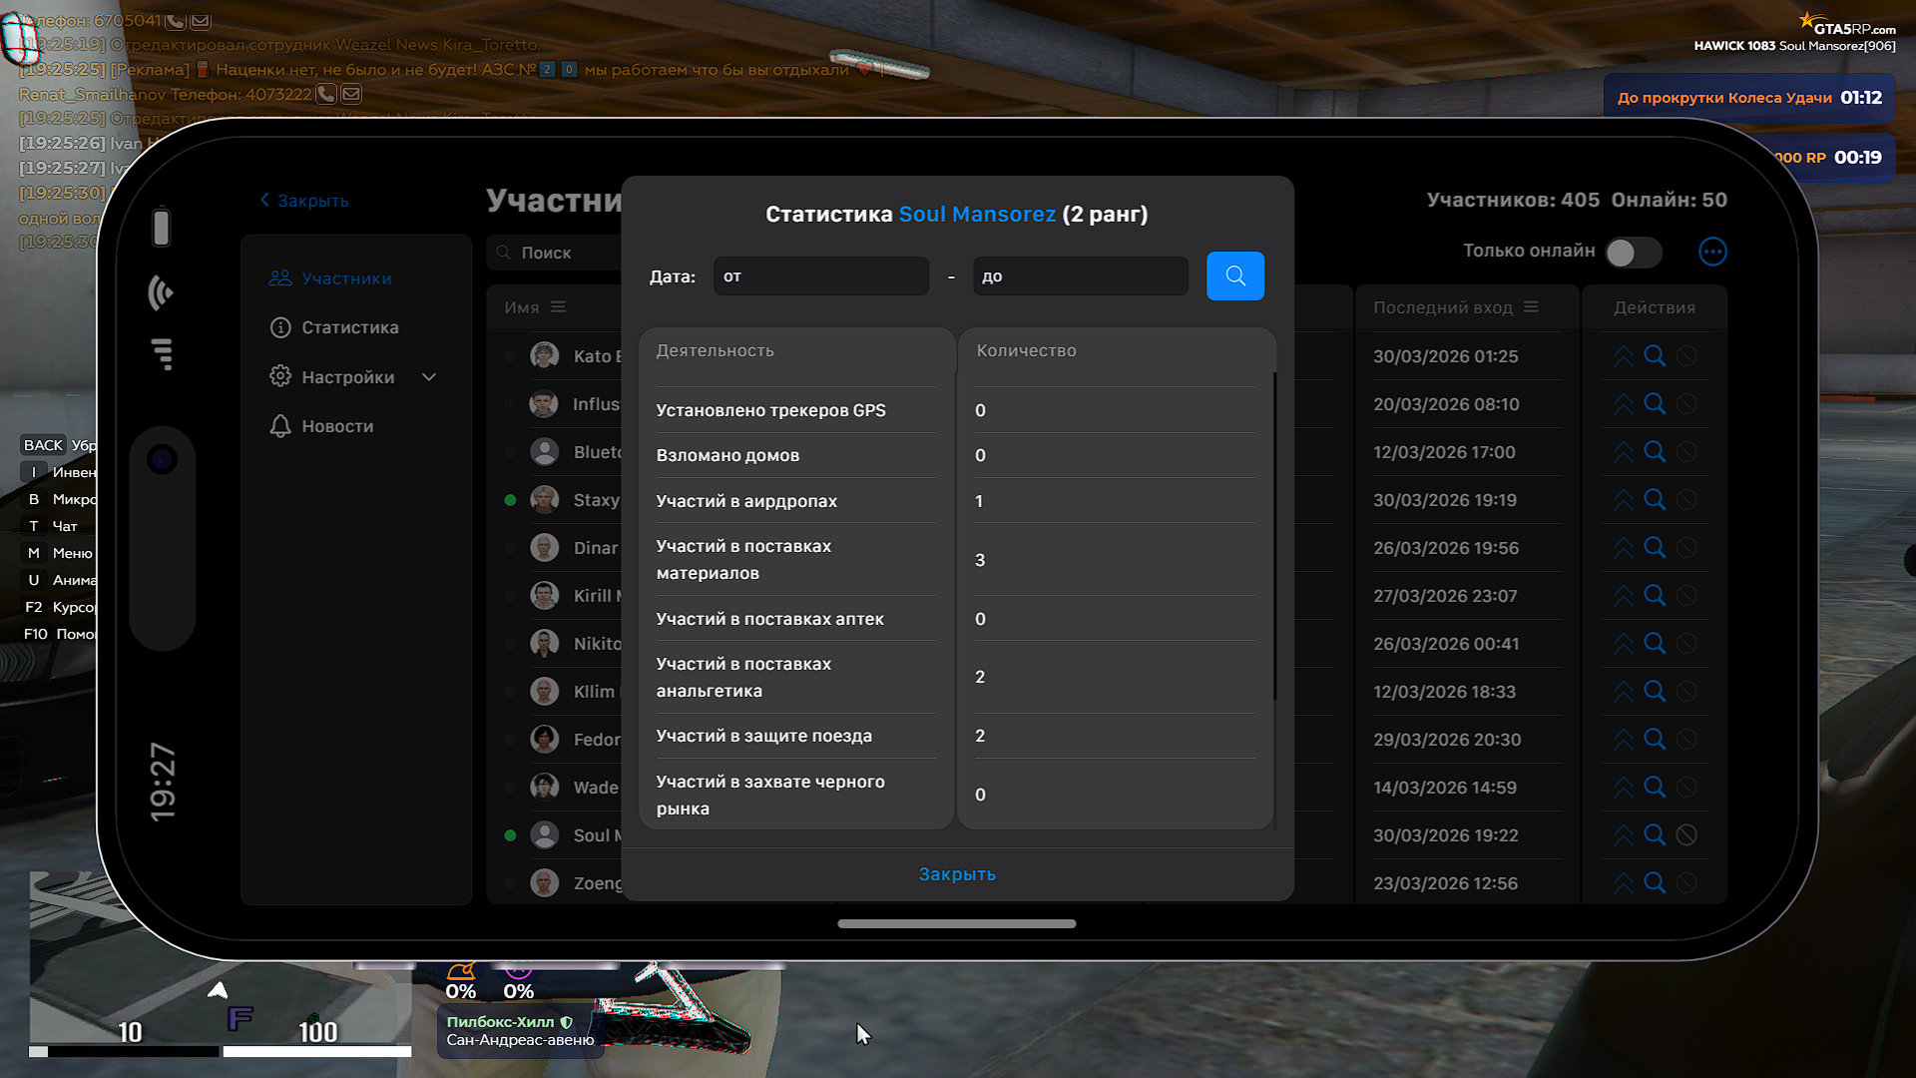Click envelope icon beside Телефон: 4073222
Viewport: 1916px width, 1078px height.
351,94
